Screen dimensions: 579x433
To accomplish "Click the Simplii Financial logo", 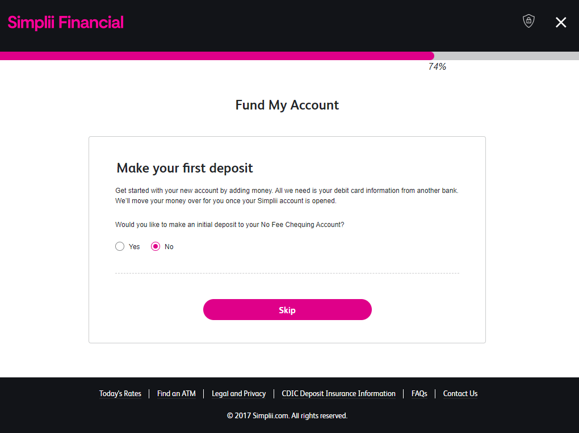I will click(x=66, y=23).
